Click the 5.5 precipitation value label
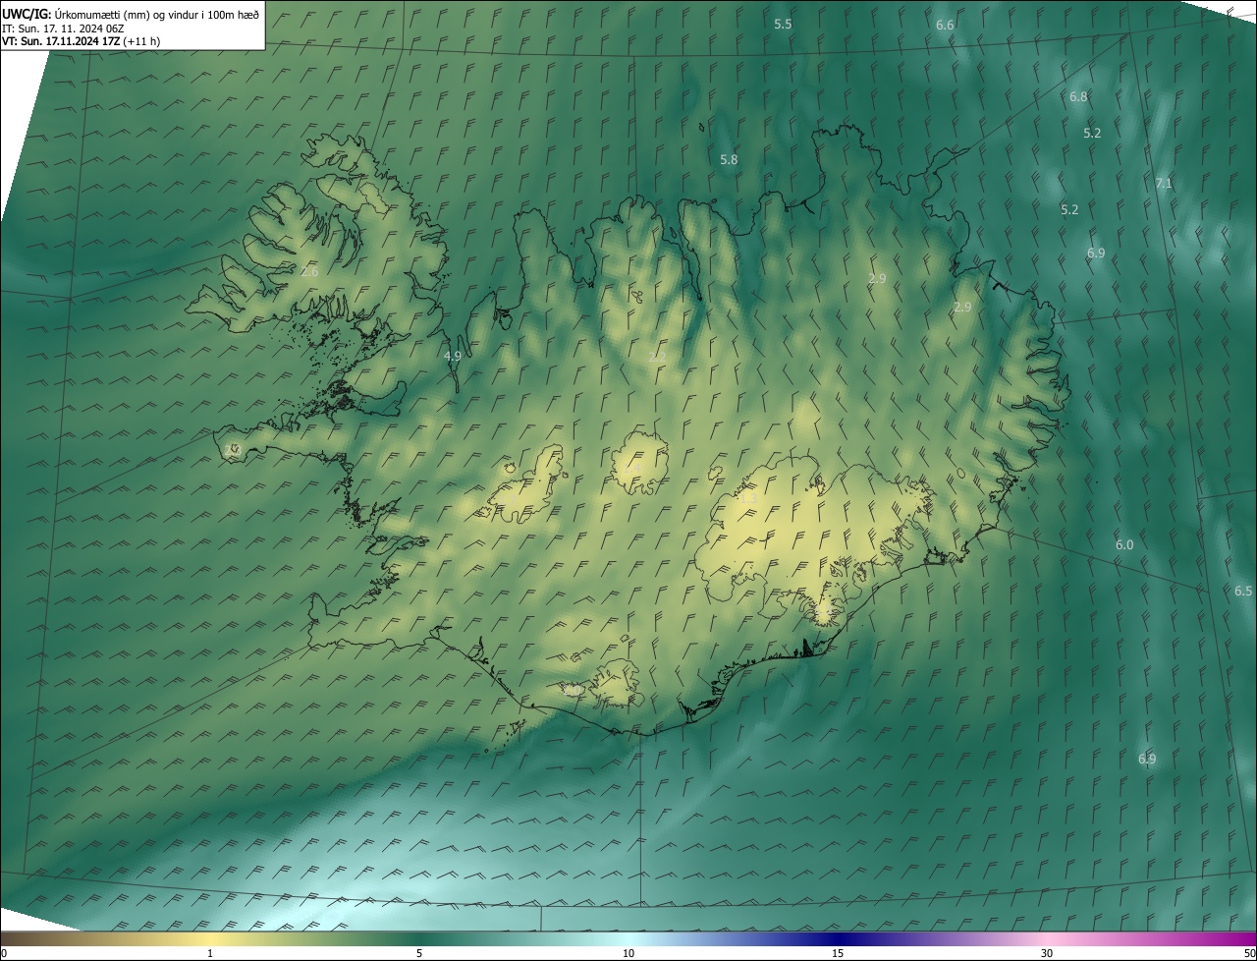The width and height of the screenshot is (1257, 961). [783, 24]
